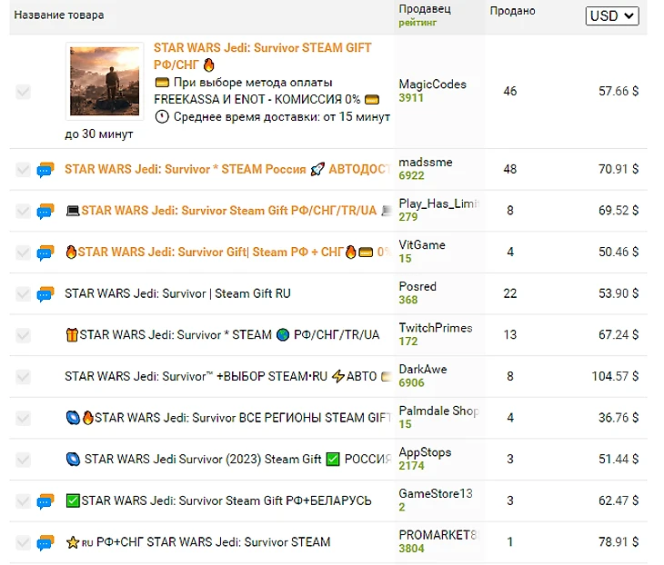
Task: Click gift box icon on TwitchPrimes listing
Action: click(72, 335)
